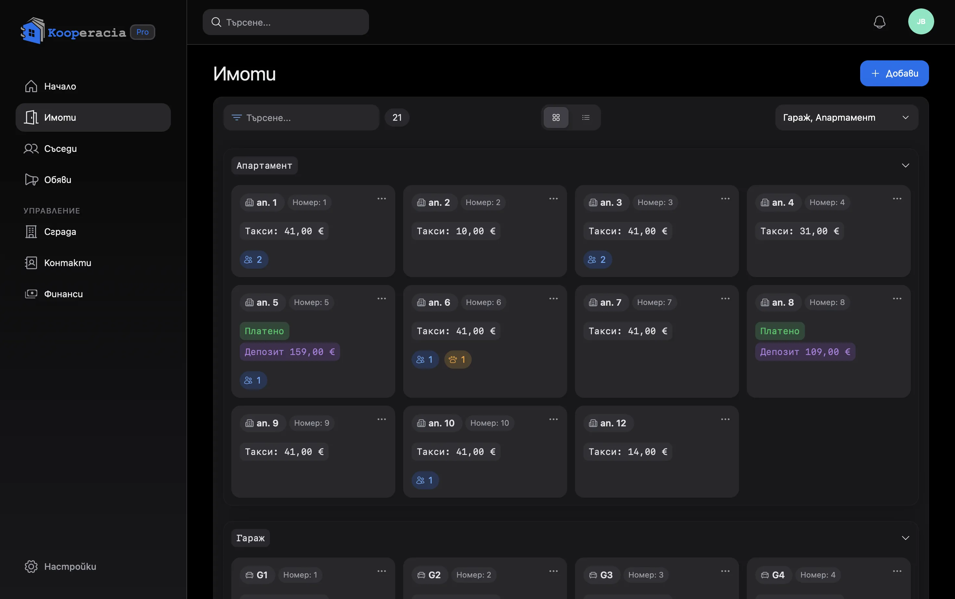Click Номер: 7 label on ап. 7
The image size is (955, 599).
click(655, 302)
